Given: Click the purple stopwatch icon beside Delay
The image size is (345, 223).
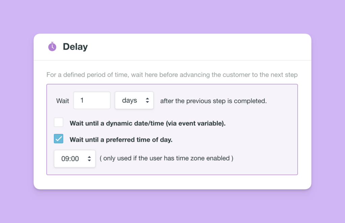Looking at the screenshot, I should coord(52,47).
